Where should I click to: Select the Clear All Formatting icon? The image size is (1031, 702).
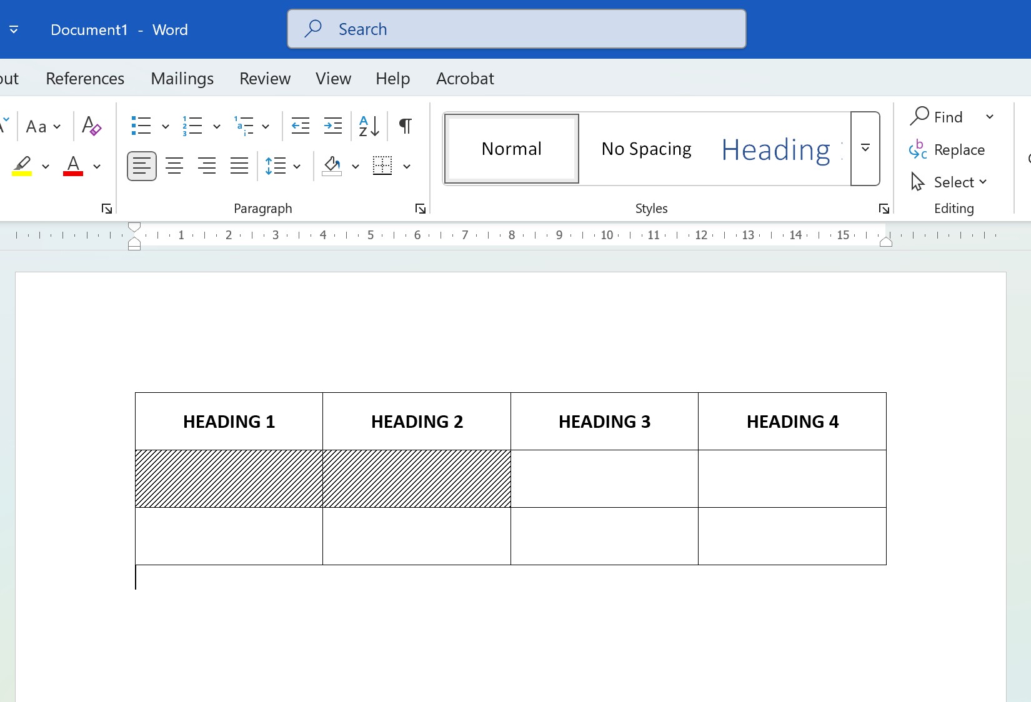pos(91,126)
